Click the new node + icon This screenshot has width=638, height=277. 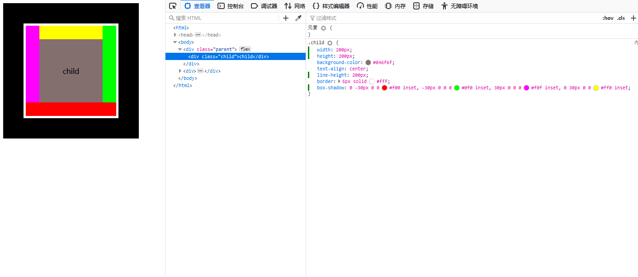pos(285,18)
